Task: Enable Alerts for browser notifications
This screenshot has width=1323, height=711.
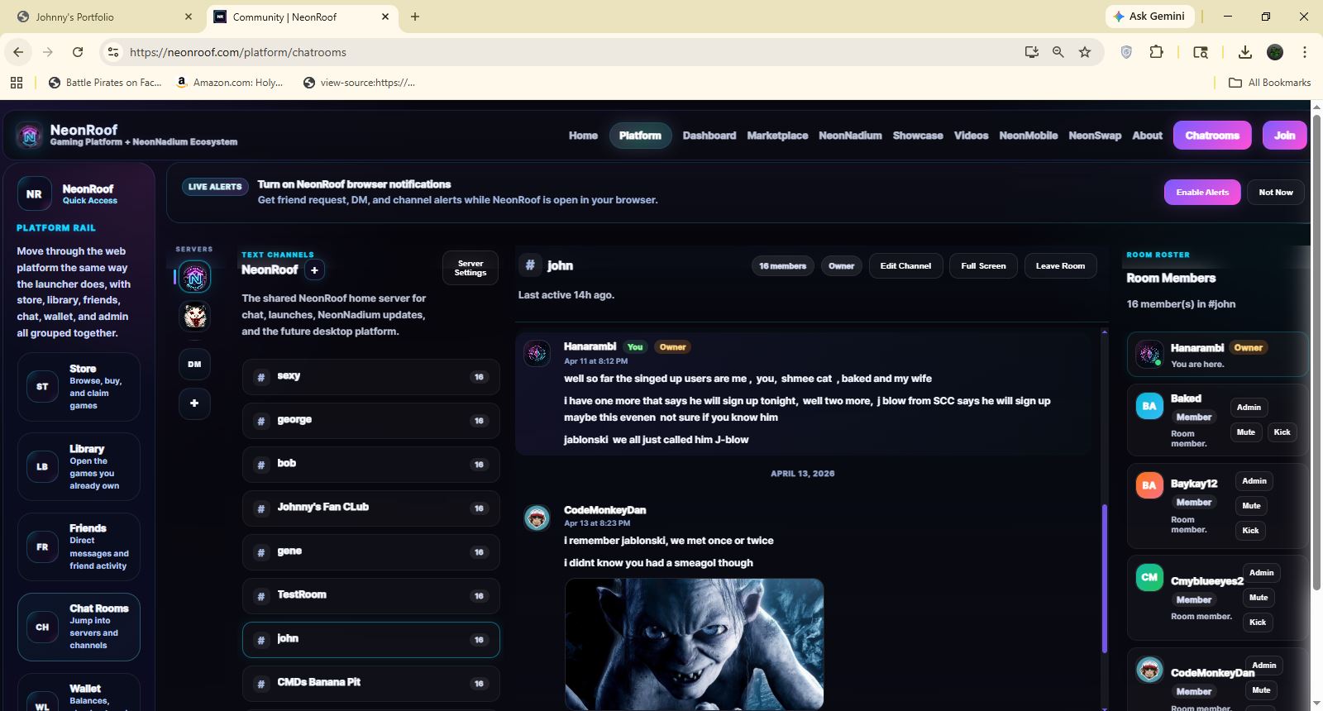Action: (x=1202, y=192)
